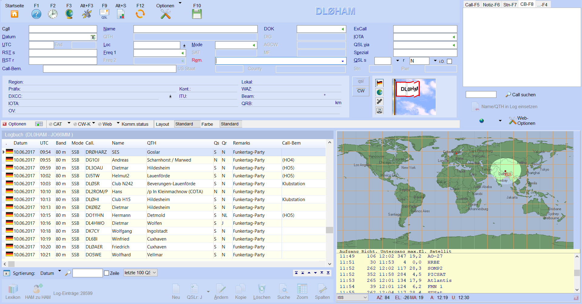Click the Alt+F3 satellite icon
The width and height of the screenshot is (582, 304).
coord(87,14)
